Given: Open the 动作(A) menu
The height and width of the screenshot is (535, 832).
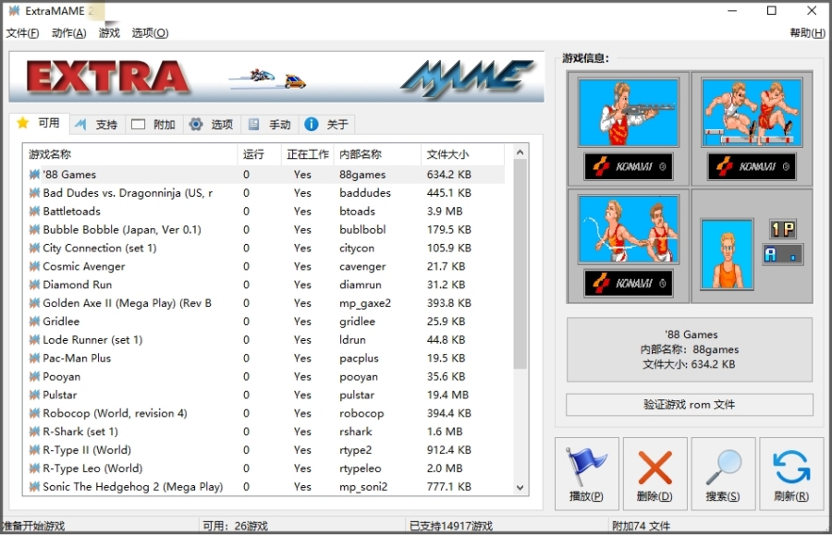Looking at the screenshot, I should (67, 32).
